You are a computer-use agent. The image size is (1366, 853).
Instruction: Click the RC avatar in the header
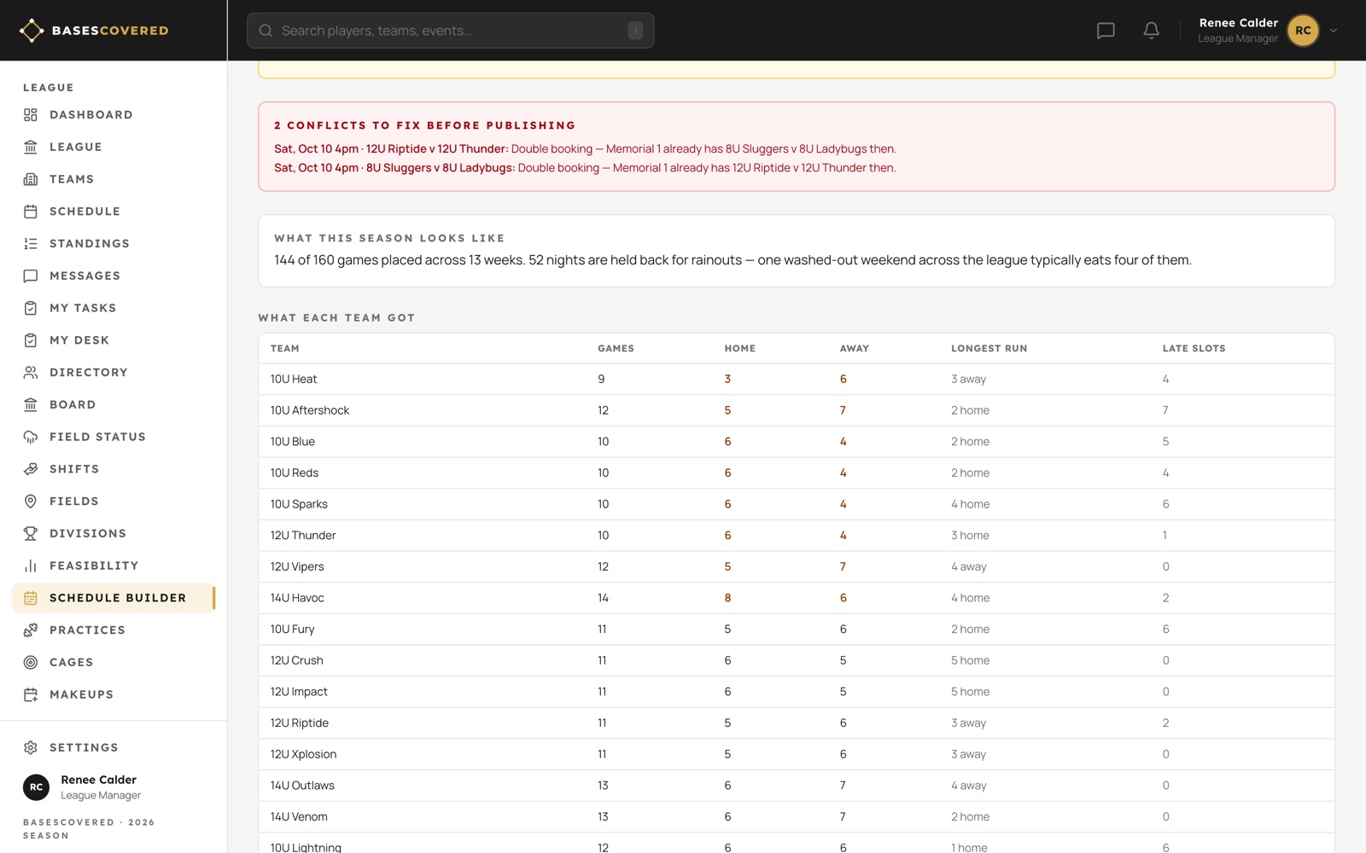pos(1303,31)
